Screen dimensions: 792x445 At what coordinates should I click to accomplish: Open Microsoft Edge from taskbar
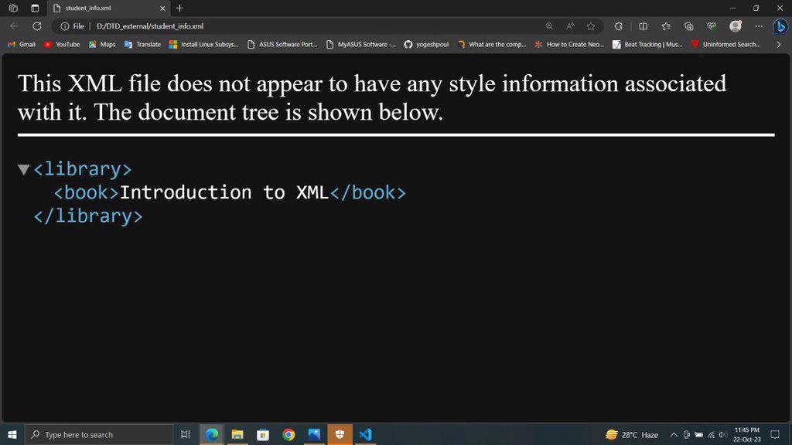(212, 434)
